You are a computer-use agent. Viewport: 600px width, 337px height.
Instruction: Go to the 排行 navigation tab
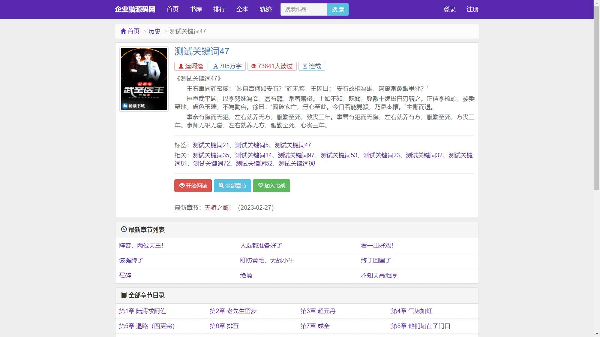tap(219, 9)
